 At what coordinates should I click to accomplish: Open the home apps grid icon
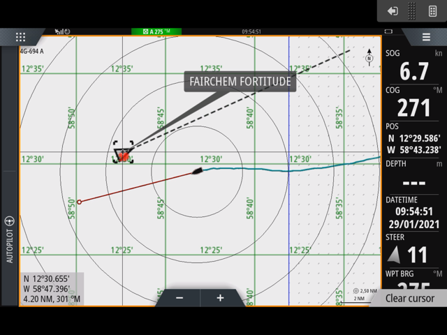(20, 37)
